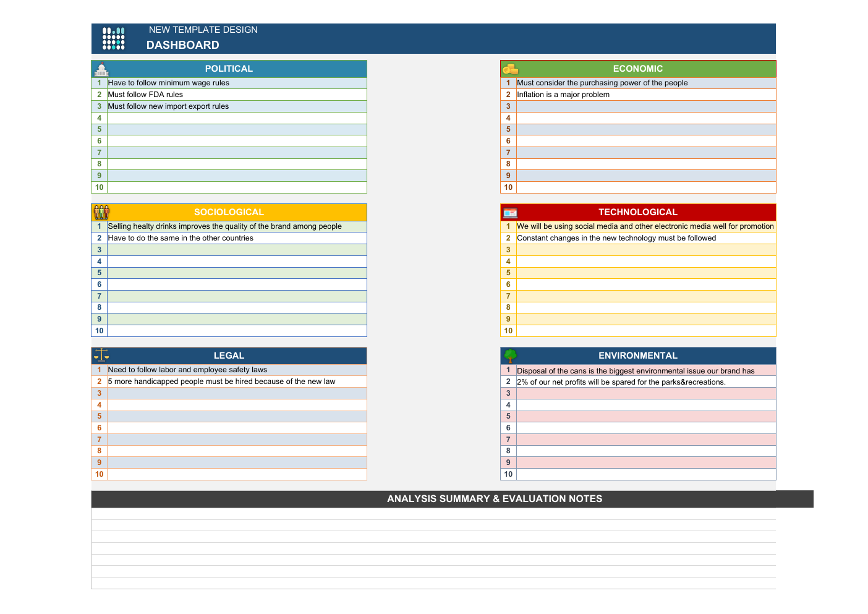Viewport: 868px width, 614px height.
Task: Select the SOCIOLOGICAL section header
Action: click(229, 212)
